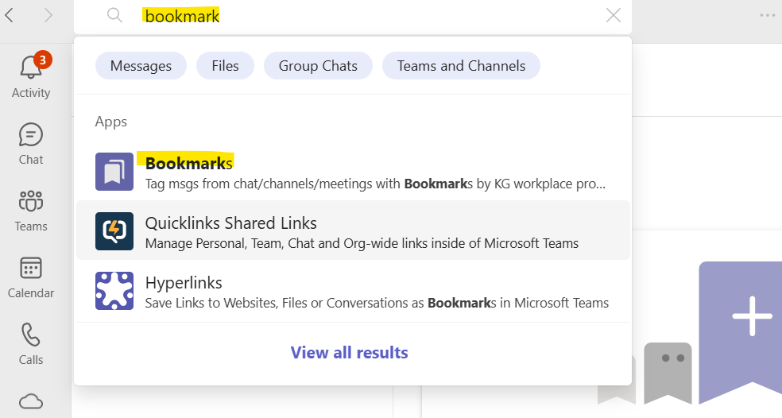The height and width of the screenshot is (418, 782).
Task: Filter results by Messages
Action: click(141, 66)
